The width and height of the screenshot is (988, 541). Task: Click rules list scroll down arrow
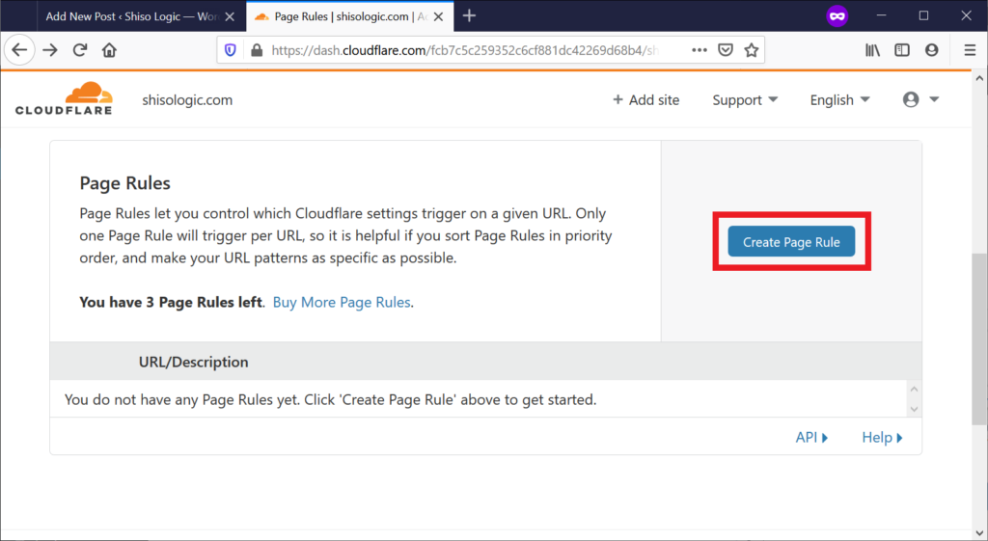pos(914,410)
